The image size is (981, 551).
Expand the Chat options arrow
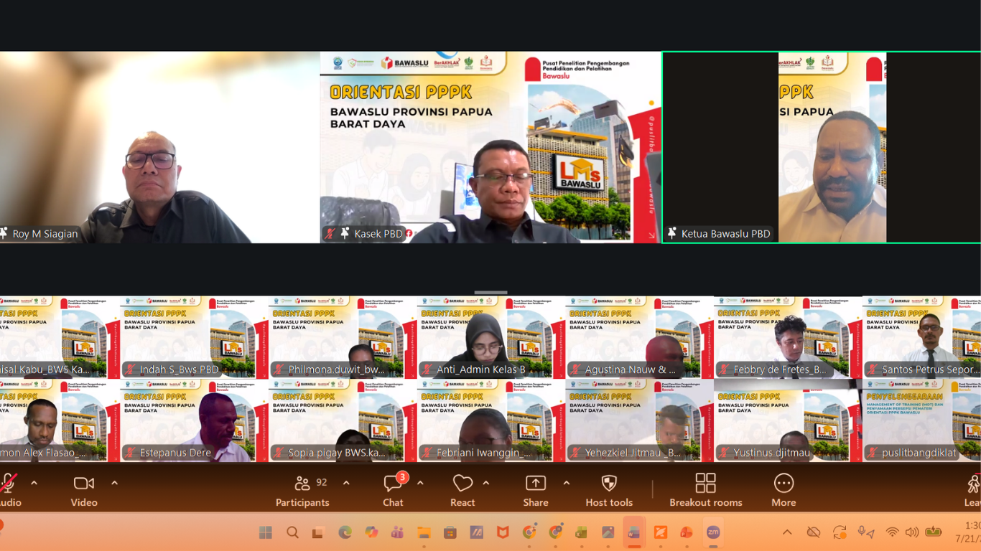click(420, 483)
